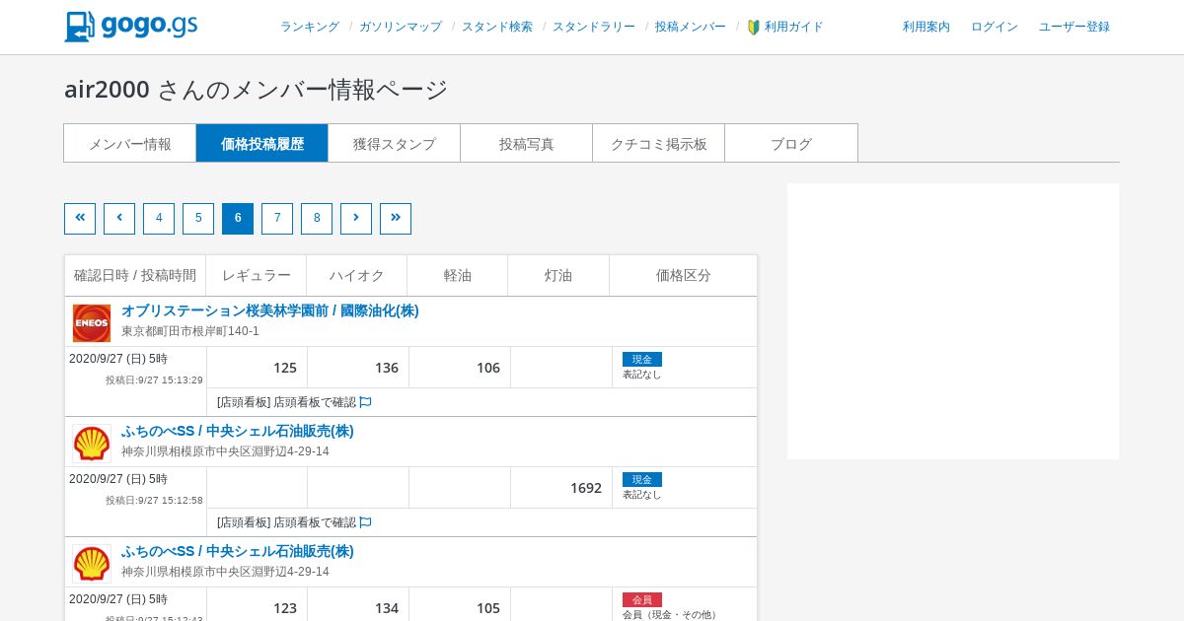Click the flag icon in ENEOS entry note
The width and height of the screenshot is (1184, 621).
click(x=365, y=402)
